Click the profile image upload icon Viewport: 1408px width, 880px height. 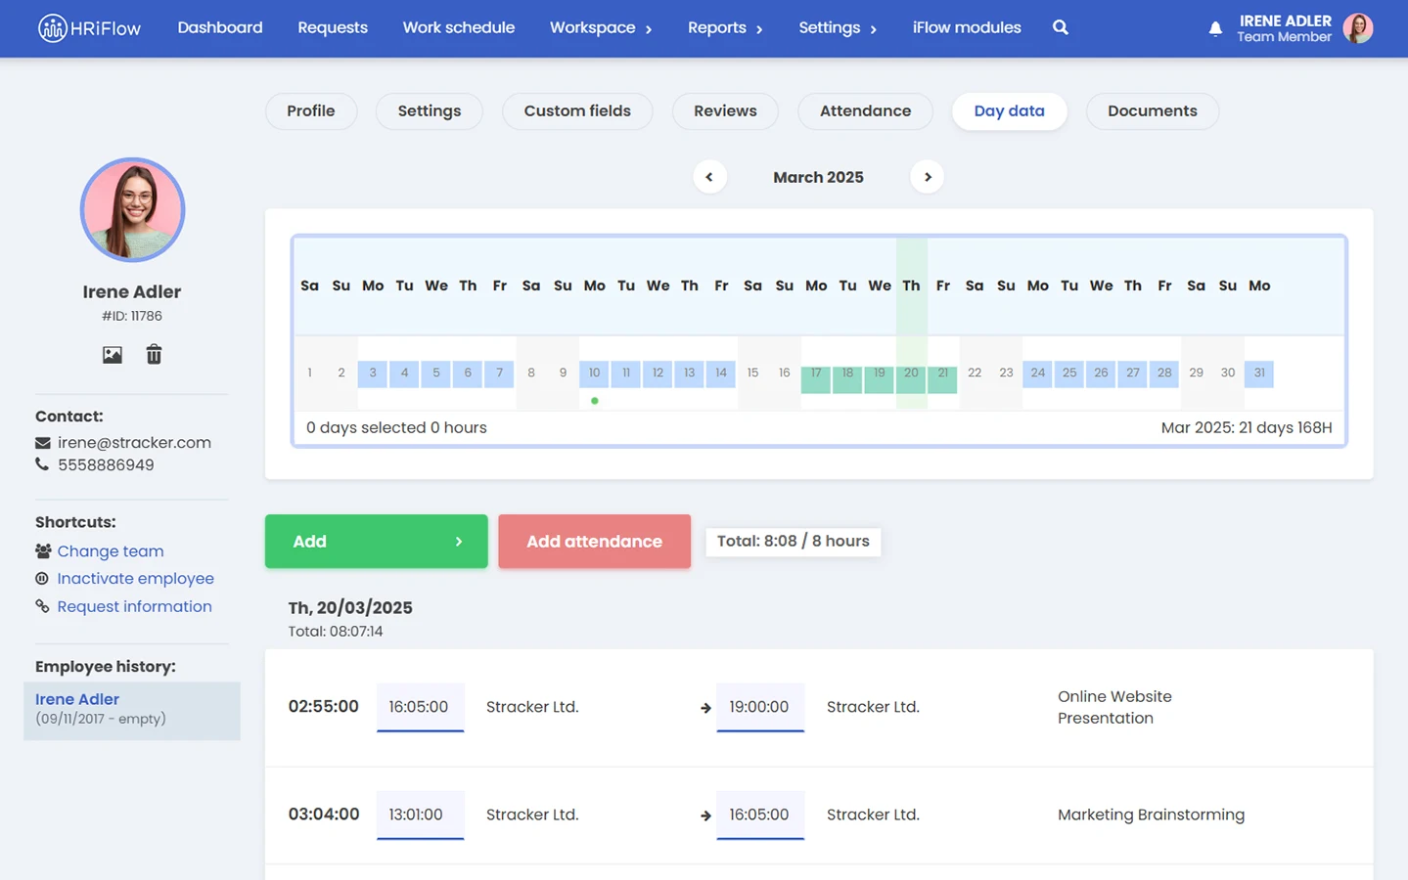pyautogui.click(x=113, y=355)
